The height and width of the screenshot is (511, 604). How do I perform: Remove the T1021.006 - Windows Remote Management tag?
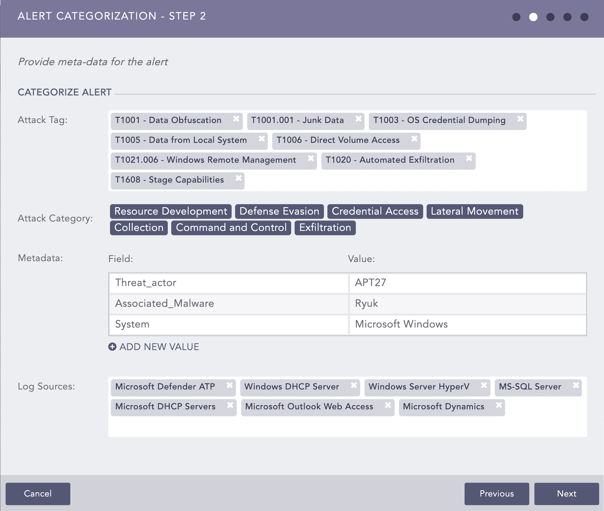coord(311,158)
